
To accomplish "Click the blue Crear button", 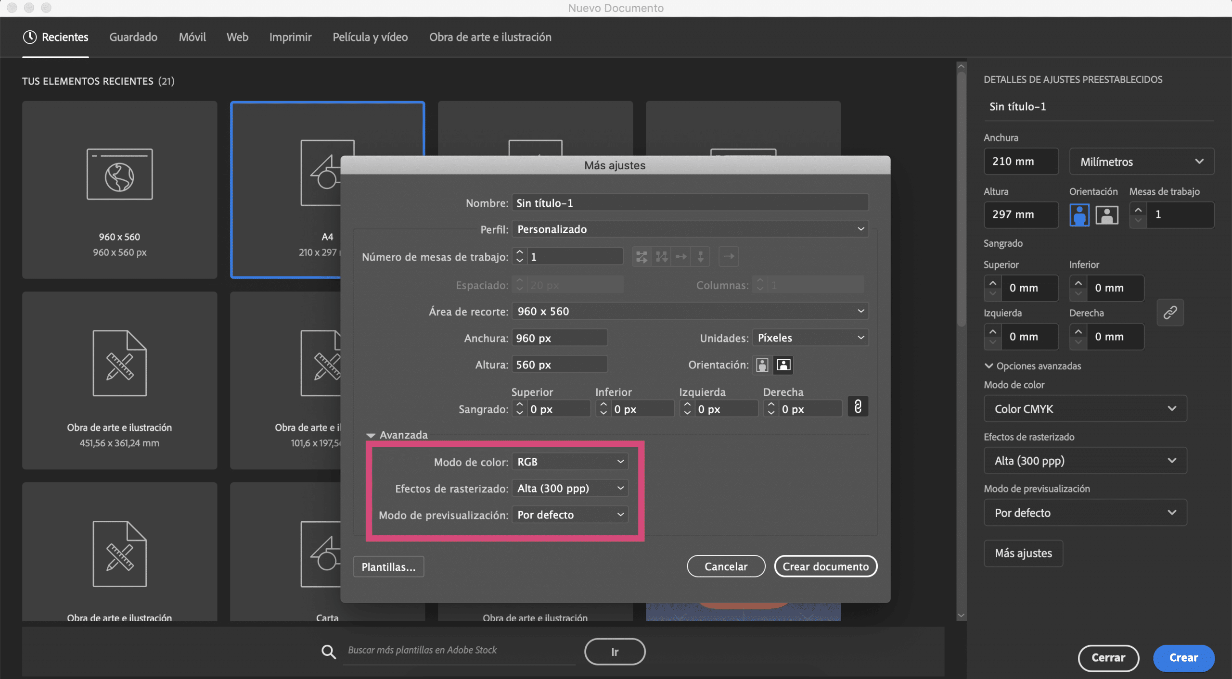I will [1183, 658].
